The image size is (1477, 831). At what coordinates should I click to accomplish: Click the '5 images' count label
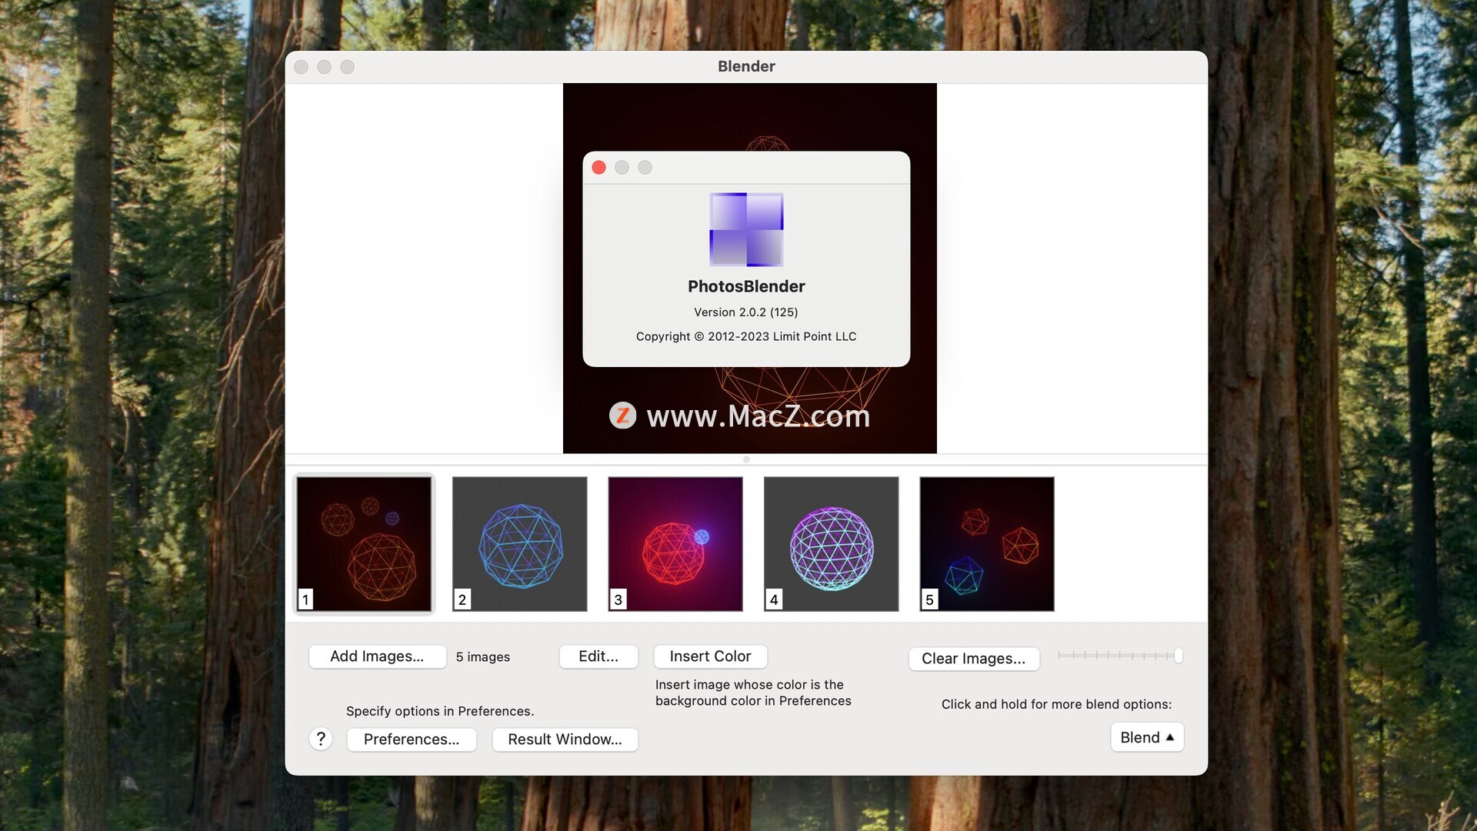pos(483,657)
